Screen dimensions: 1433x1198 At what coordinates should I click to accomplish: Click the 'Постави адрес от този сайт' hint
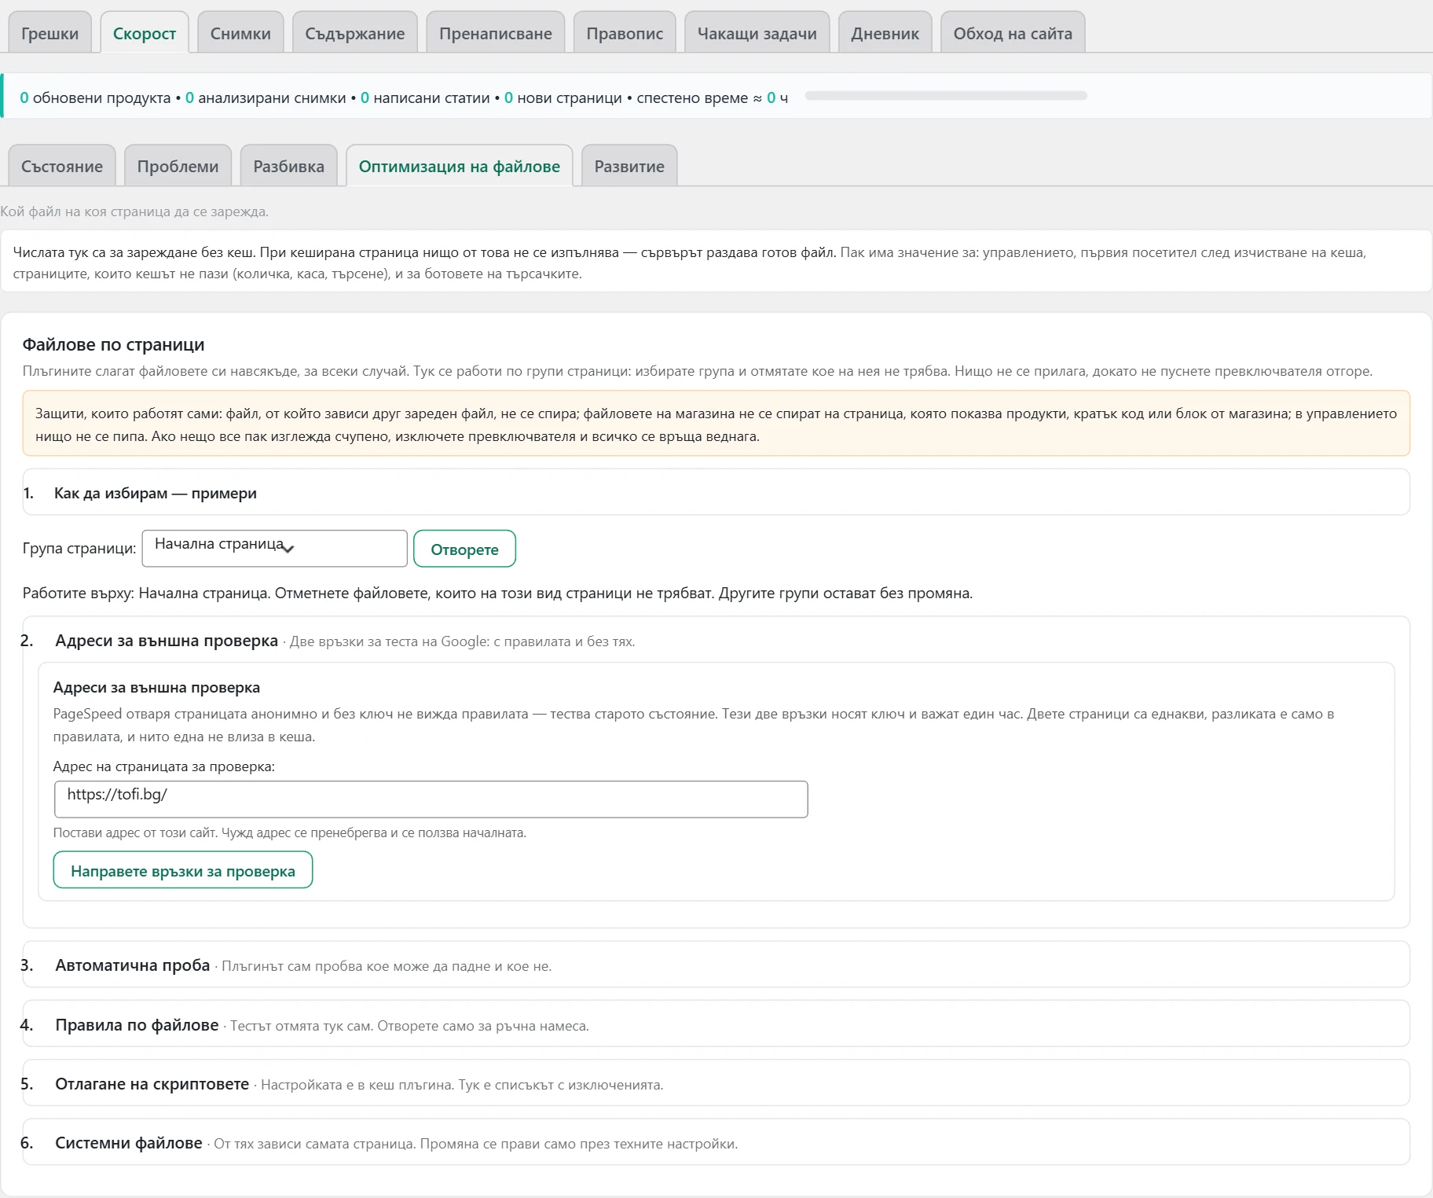[x=289, y=832]
